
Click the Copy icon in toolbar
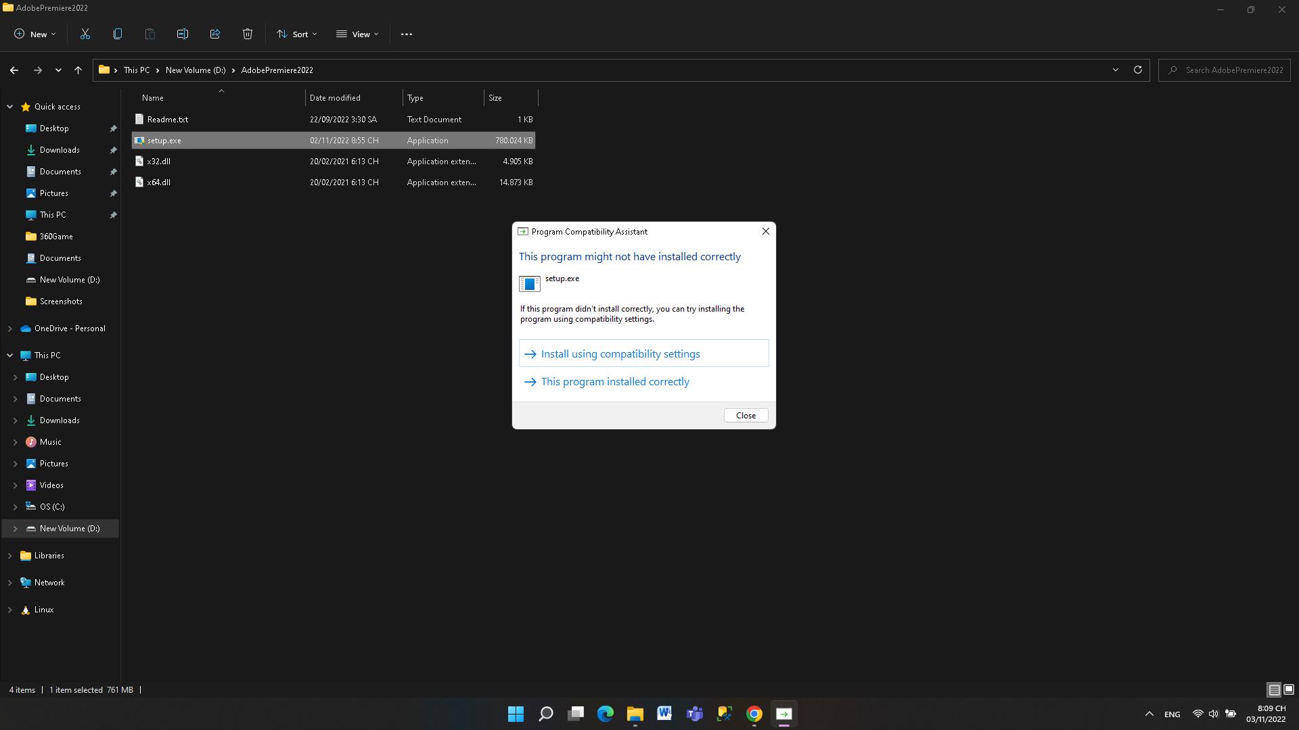[118, 34]
